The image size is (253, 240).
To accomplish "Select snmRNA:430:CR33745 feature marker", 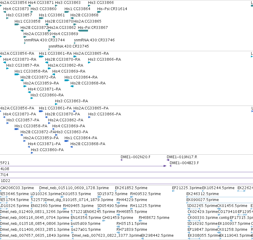I will coord(49,49).
